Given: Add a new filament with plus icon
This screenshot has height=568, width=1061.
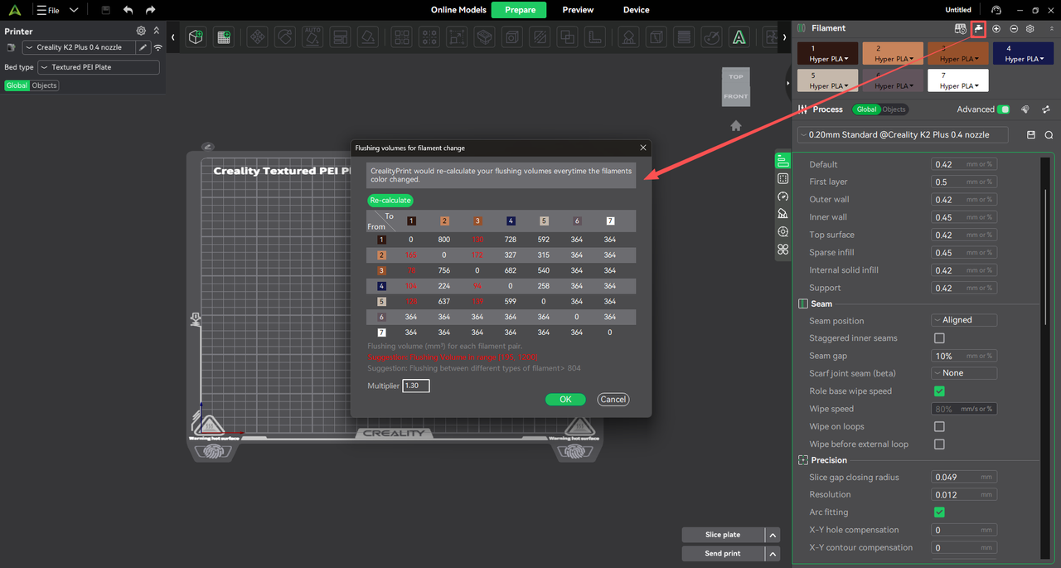Looking at the screenshot, I should pyautogui.click(x=996, y=28).
